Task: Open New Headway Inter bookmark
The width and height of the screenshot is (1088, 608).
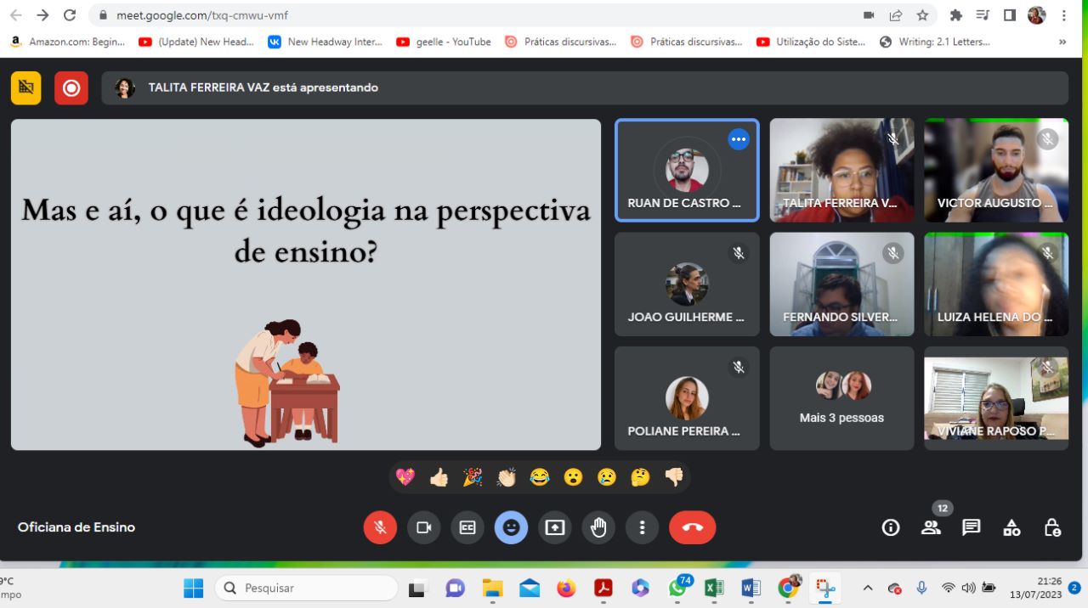Action: tap(326, 42)
